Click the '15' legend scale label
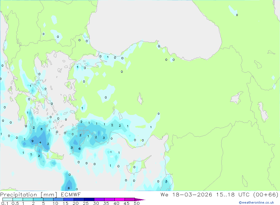This screenshot has height=205, width=280. 66,203
